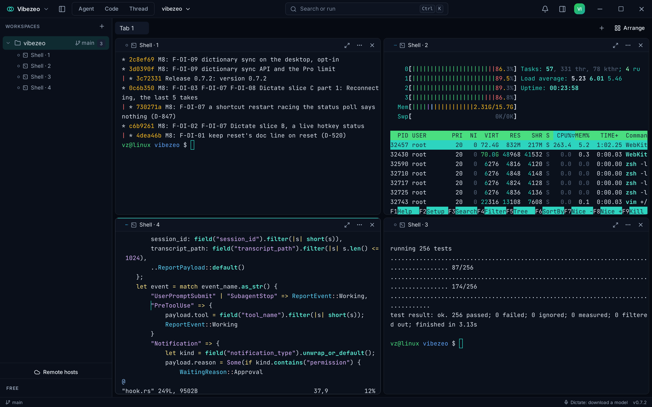652x407 pixels.
Task: Open the Shell · 3 more options menu
Action: click(628, 225)
